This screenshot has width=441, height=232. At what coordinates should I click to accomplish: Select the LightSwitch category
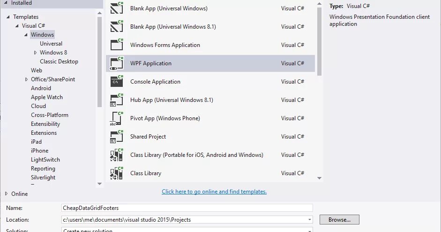click(x=45, y=160)
